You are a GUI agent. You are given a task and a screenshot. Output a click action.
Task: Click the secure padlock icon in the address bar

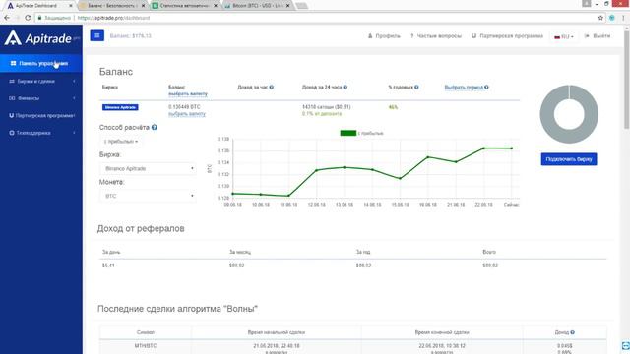tap(39, 18)
